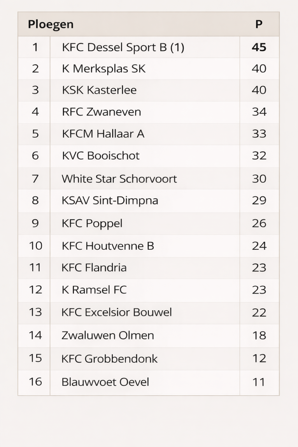The width and height of the screenshot is (298, 447).
Task: Click KFC Excelsior Bouwel team name
Action: click(117, 312)
